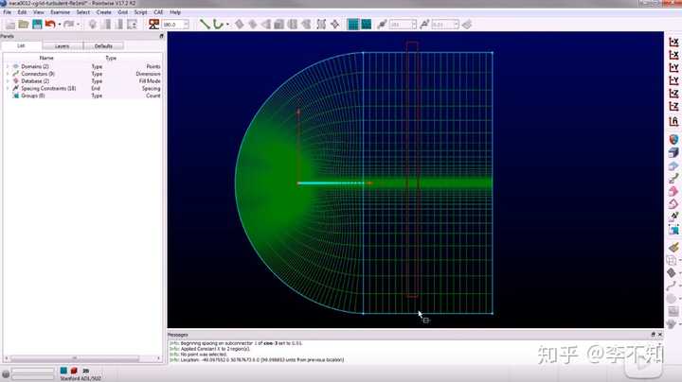Image resolution: width=682 pixels, height=382 pixels.
Task: Click the Open folder toolbar icon
Action: (24, 25)
